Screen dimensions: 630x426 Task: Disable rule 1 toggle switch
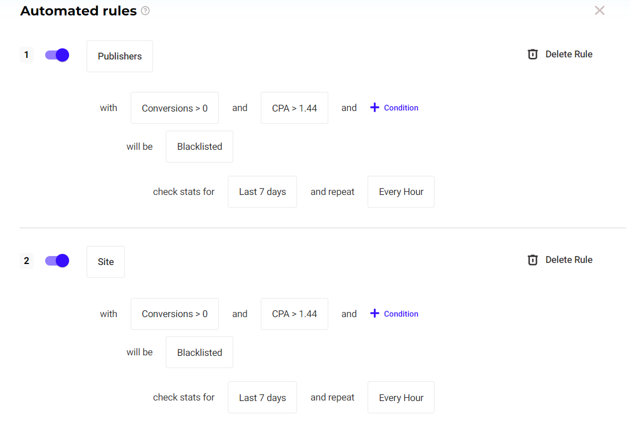point(57,55)
